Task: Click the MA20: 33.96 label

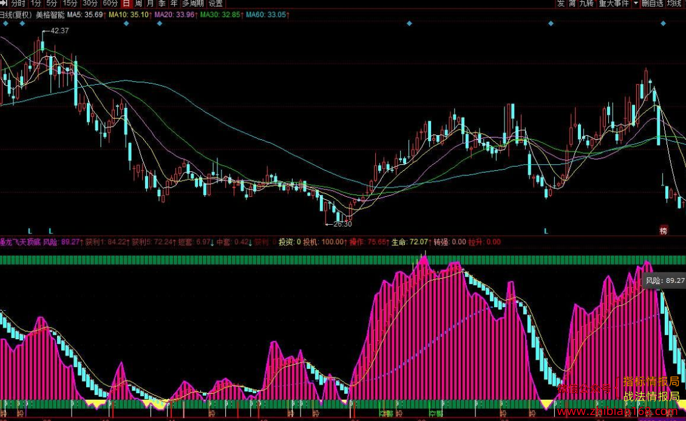Action: point(176,15)
